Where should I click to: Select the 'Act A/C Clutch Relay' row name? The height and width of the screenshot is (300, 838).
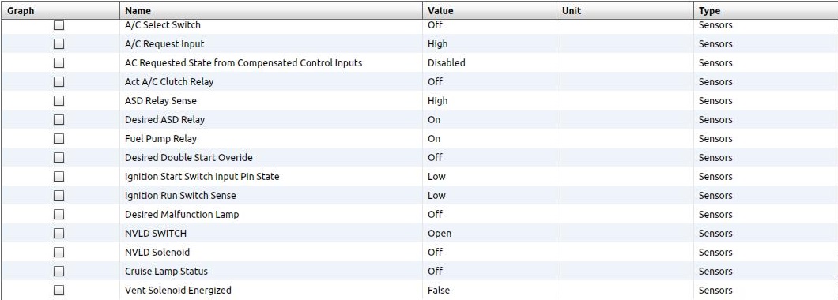pyautogui.click(x=169, y=81)
